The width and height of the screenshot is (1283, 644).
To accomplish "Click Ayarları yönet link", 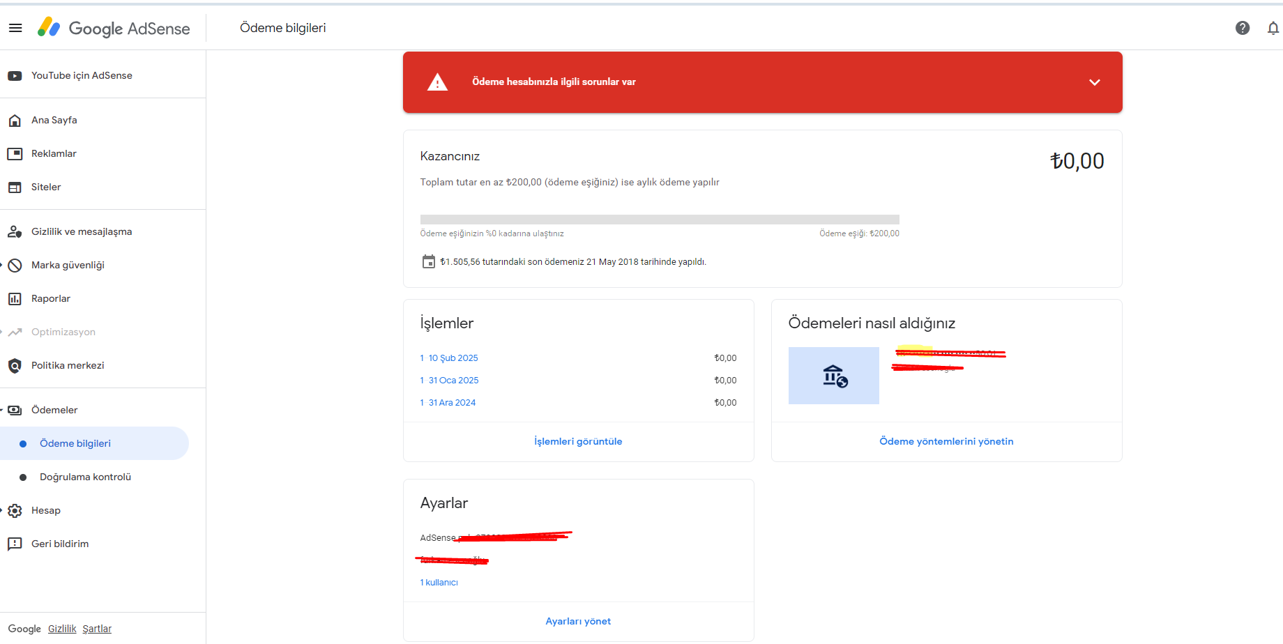I will click(578, 621).
